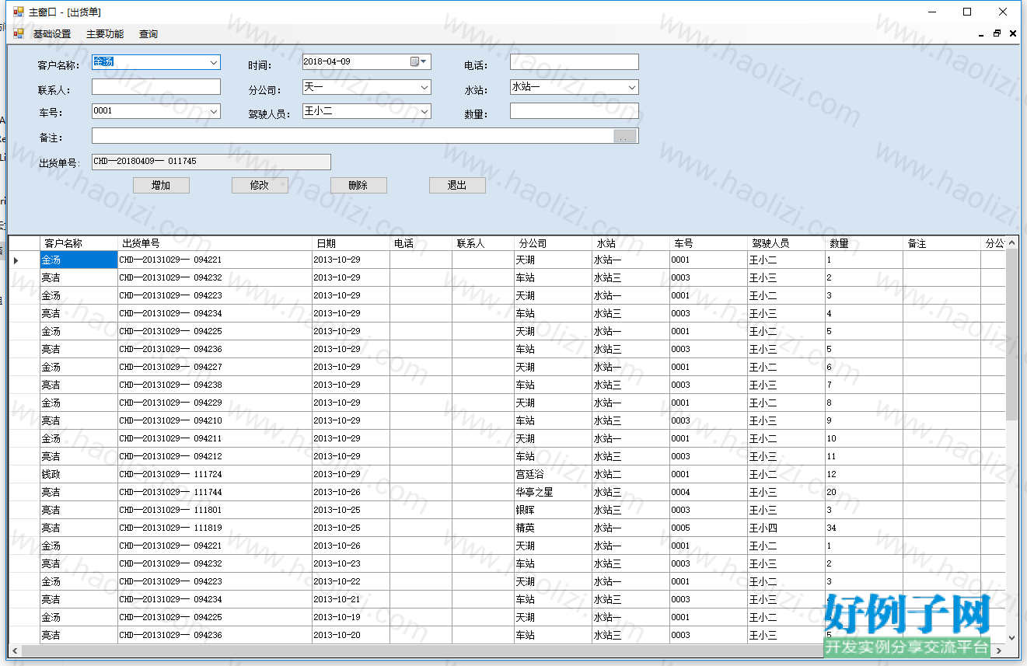Click the ellipsis button at the end of the 备注 field
Screen dimensions: 1027x666
tap(625, 137)
